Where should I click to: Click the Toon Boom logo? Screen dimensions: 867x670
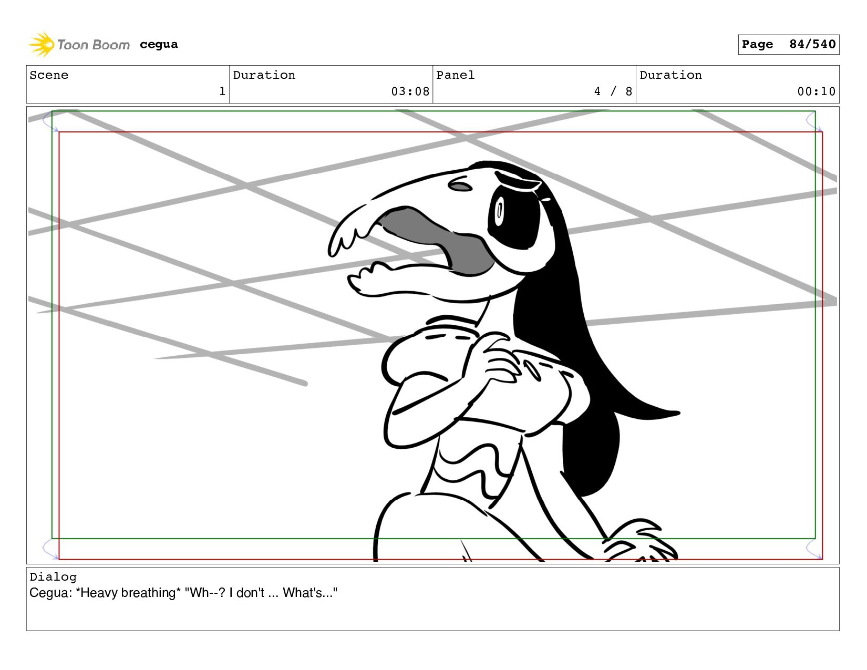pos(79,45)
